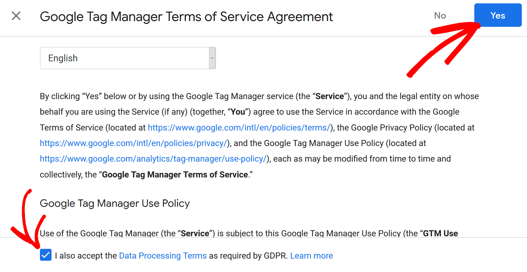Click the bold "You" term in the paragraph
The image size is (527, 272).
click(x=238, y=112)
